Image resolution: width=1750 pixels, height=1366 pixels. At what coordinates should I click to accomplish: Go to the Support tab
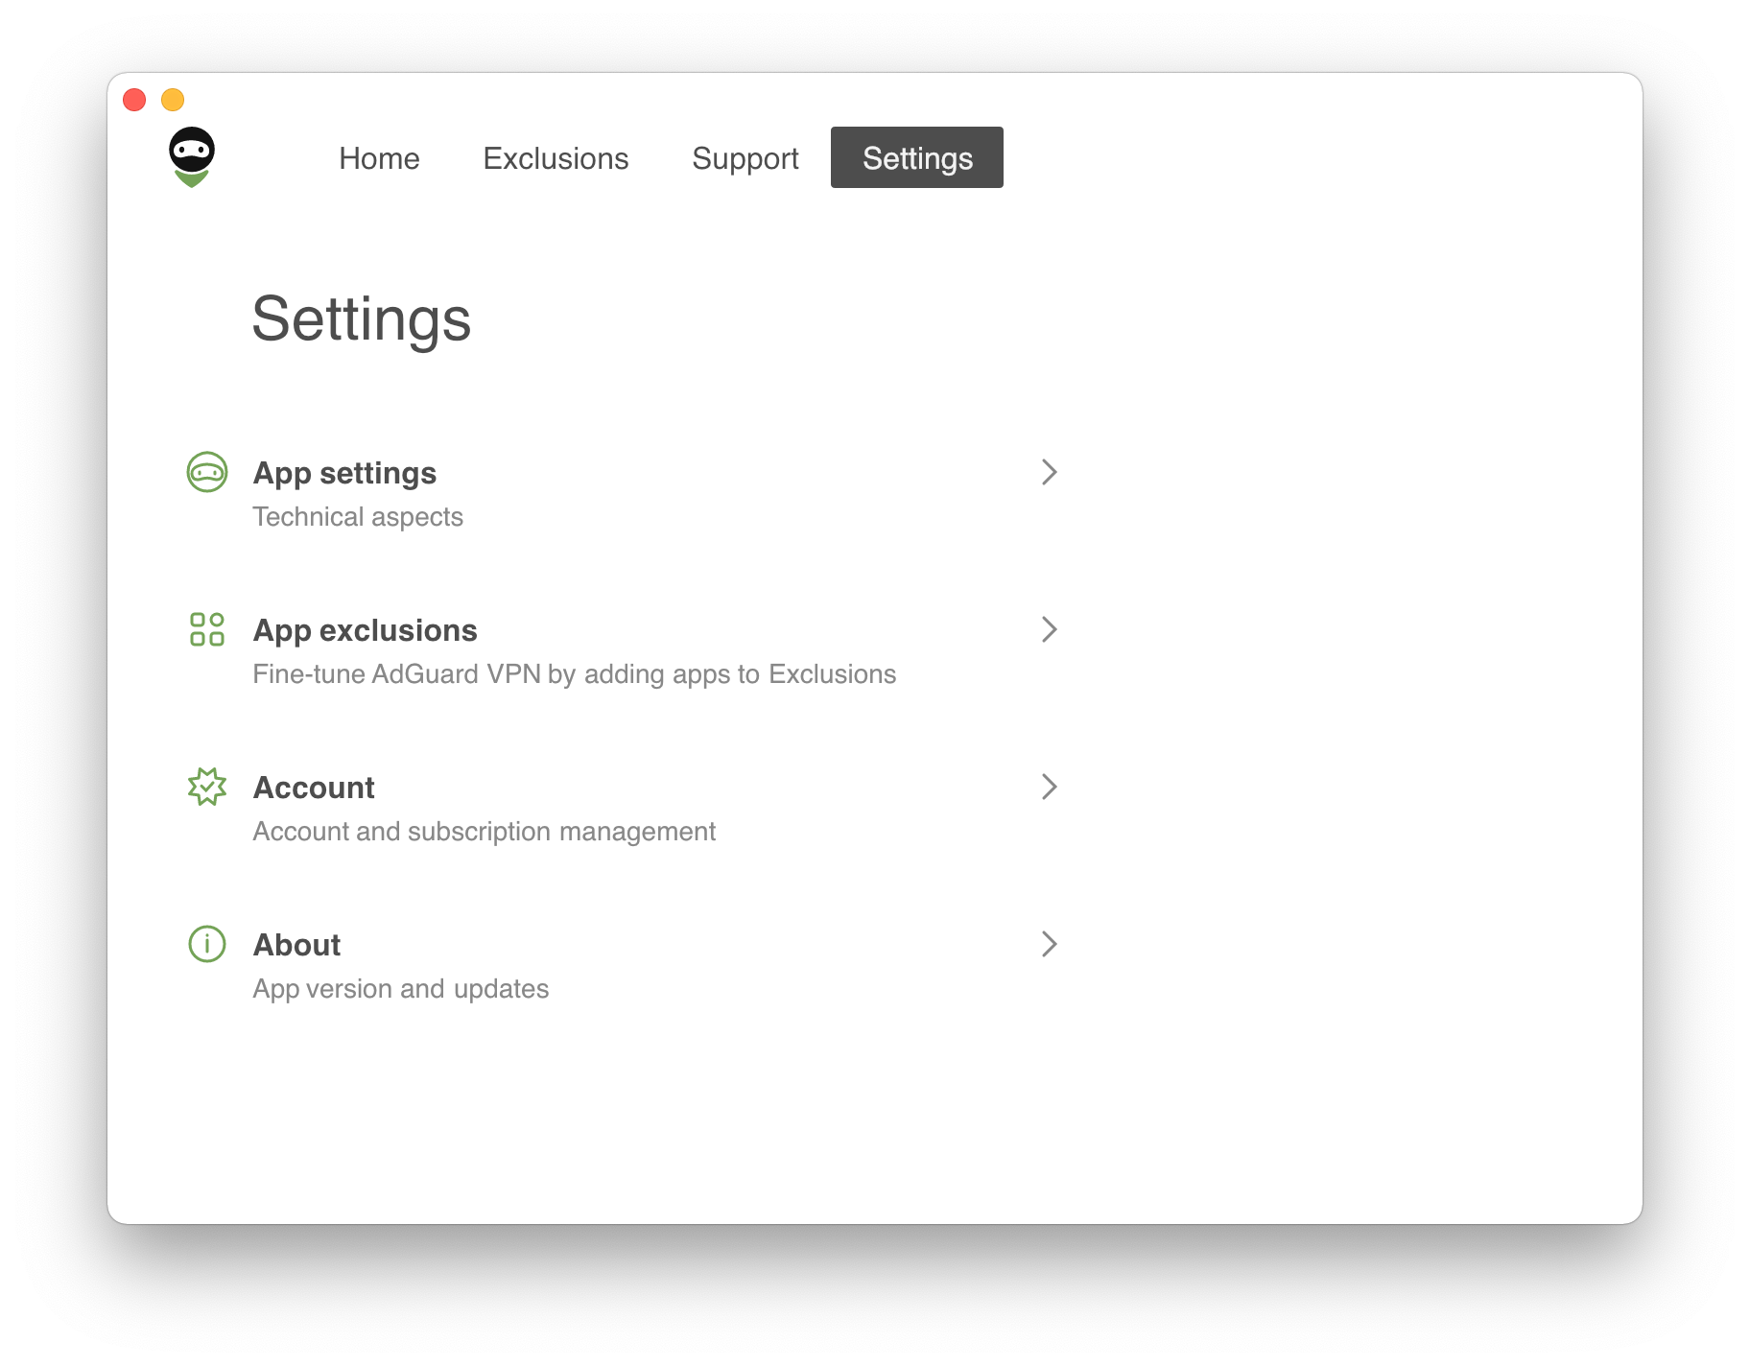[745, 158]
